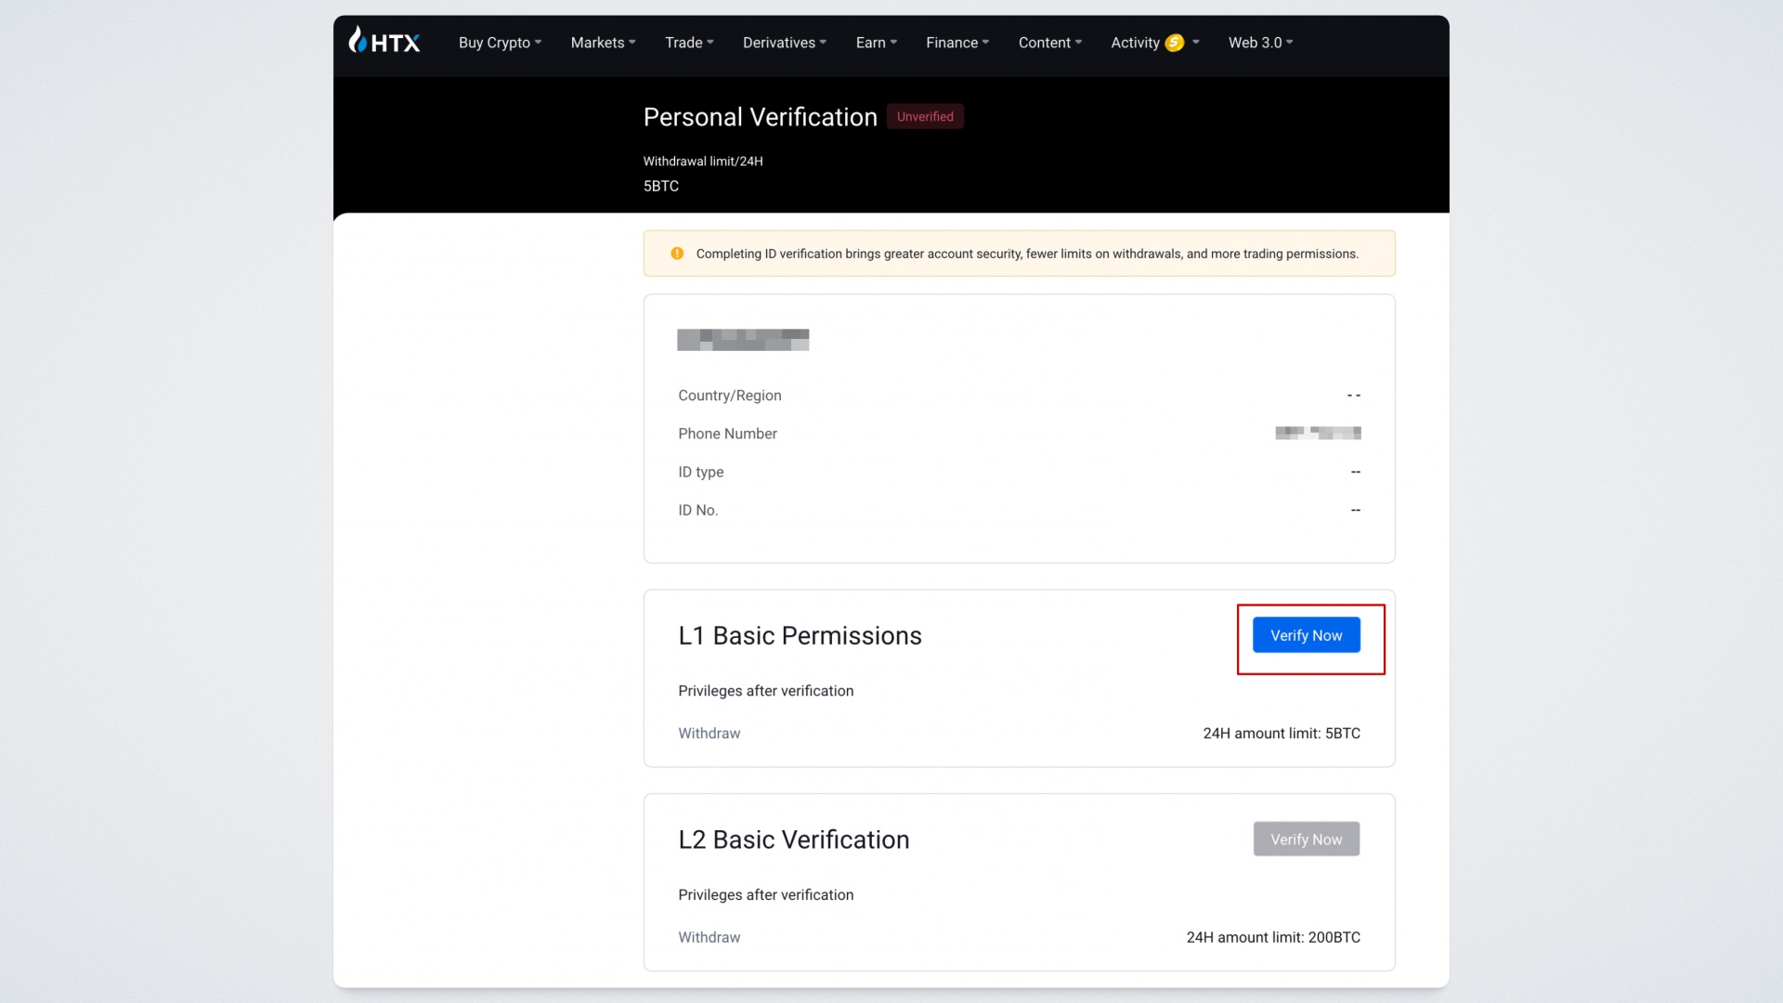Open the Content menu
Image resolution: width=1783 pixels, height=1003 pixels.
pyautogui.click(x=1049, y=43)
